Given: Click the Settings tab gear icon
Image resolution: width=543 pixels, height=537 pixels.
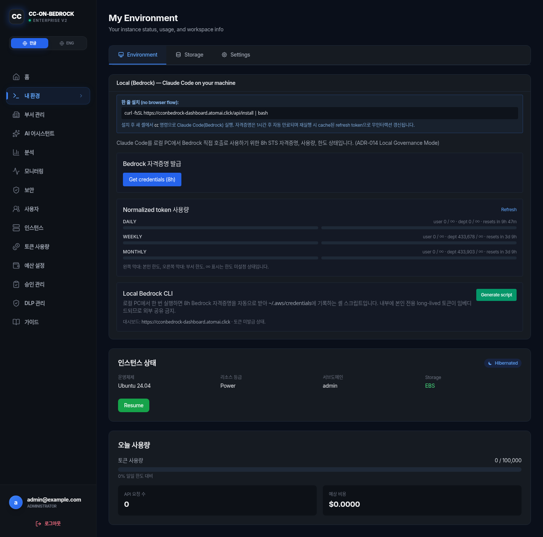Looking at the screenshot, I should coord(224,55).
